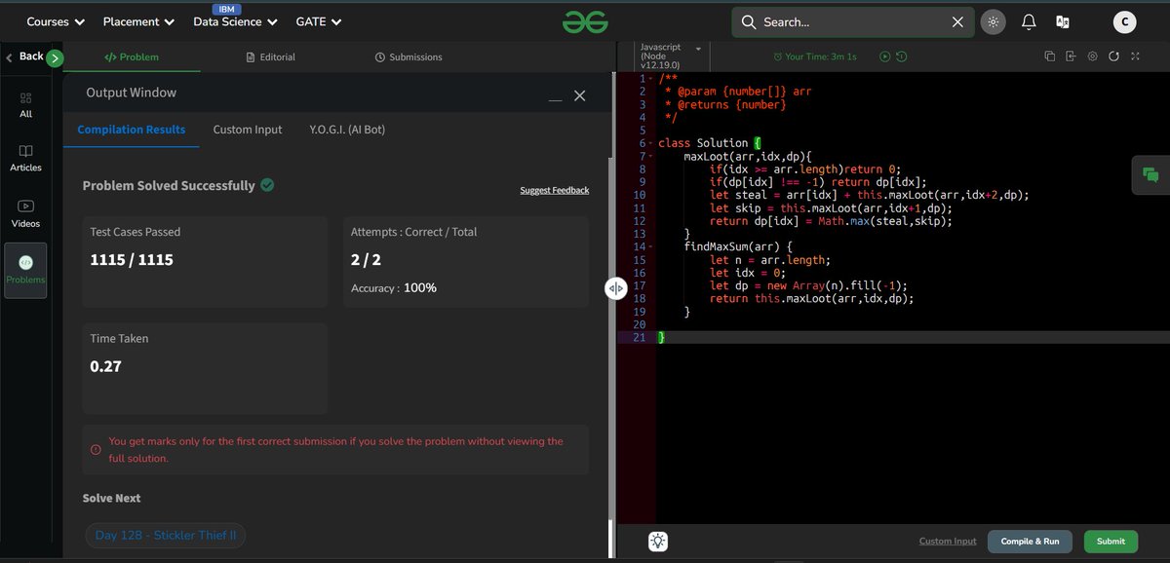
Task: Click the panel splitter handle icon
Action: (x=615, y=288)
